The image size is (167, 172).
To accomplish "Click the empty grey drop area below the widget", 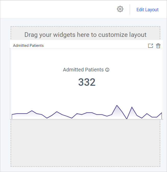I will pos(85,143).
